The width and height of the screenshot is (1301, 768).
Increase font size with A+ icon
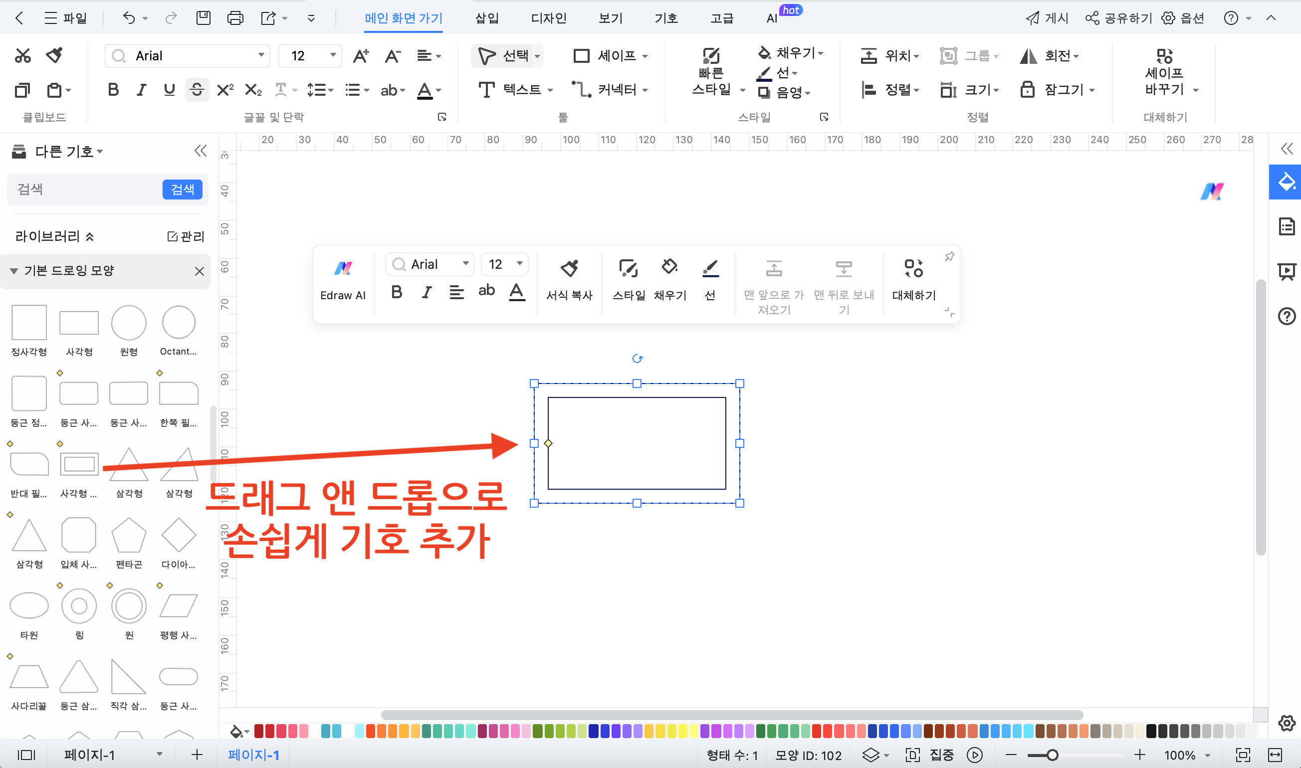[361, 55]
